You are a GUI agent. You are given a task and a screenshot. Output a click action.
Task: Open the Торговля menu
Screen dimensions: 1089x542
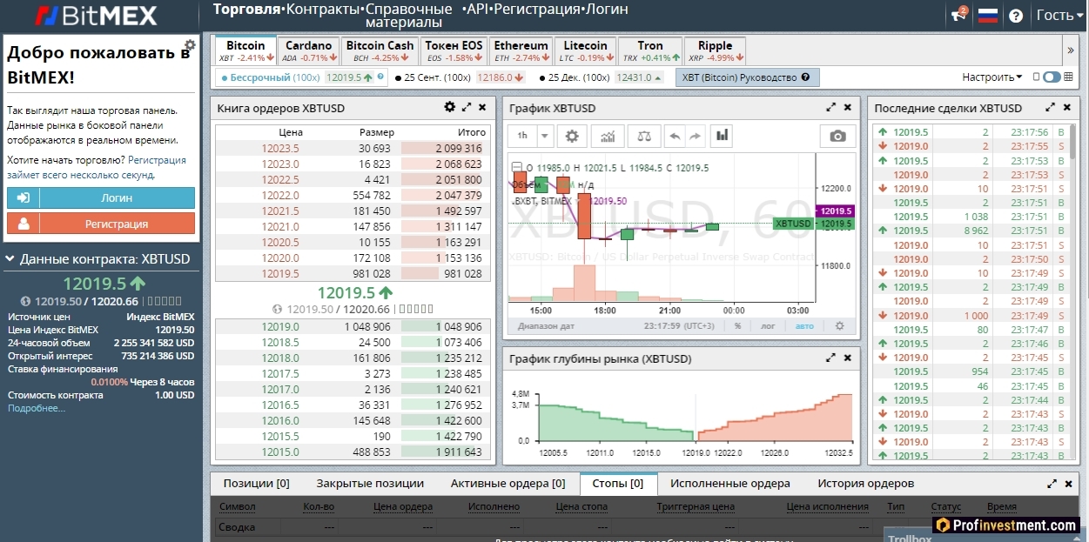[246, 10]
